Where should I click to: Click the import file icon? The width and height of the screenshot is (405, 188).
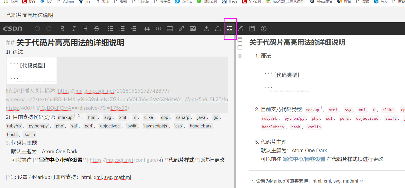[206, 29]
